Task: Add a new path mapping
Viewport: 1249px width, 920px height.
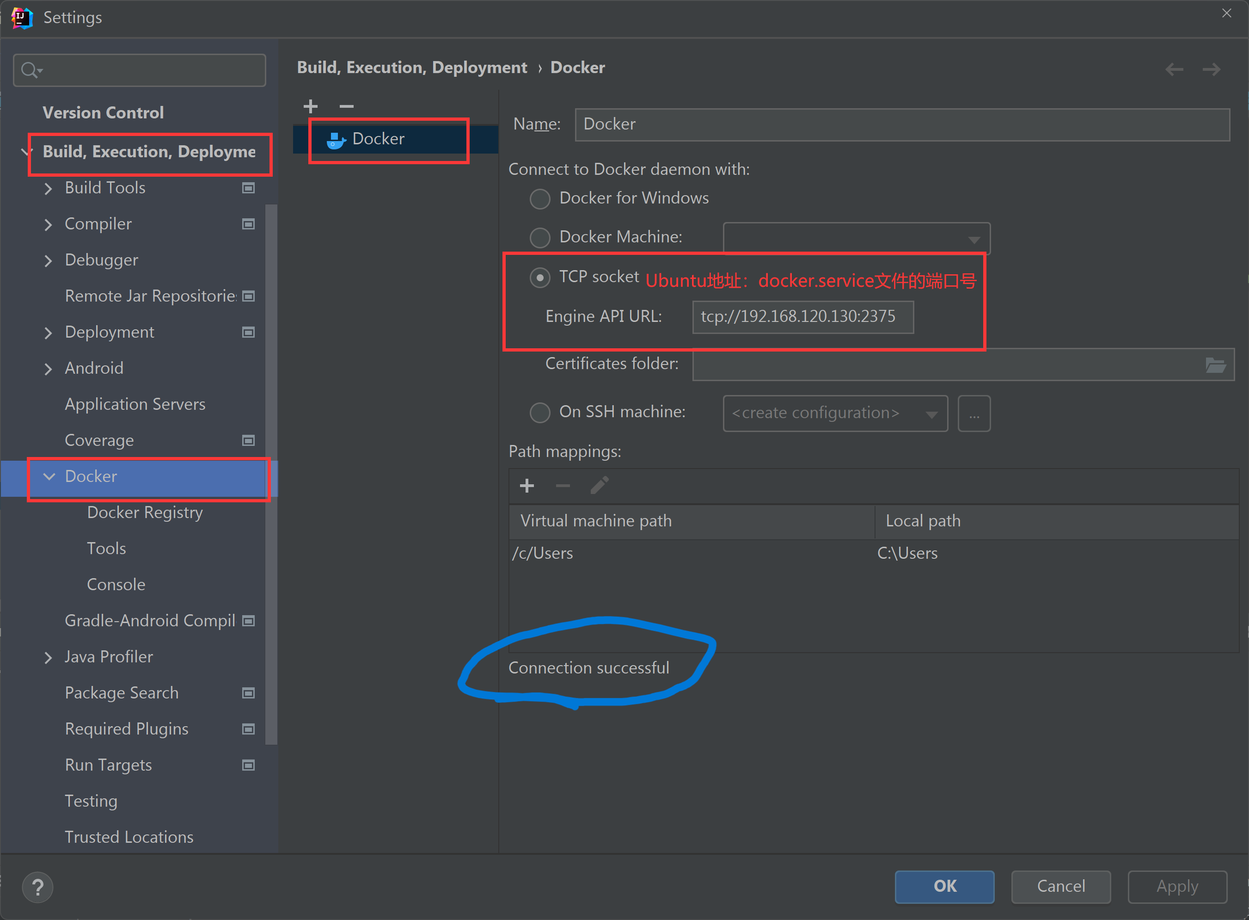Action: click(x=527, y=486)
